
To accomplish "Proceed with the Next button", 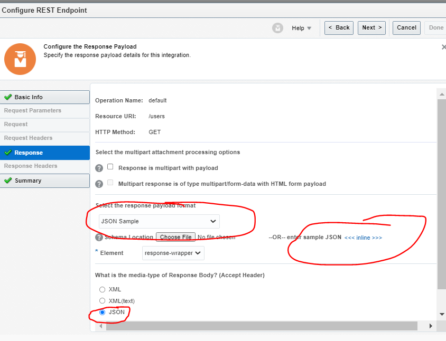I will [371, 28].
